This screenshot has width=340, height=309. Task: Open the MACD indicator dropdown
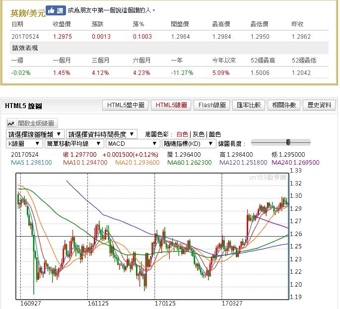click(133, 144)
